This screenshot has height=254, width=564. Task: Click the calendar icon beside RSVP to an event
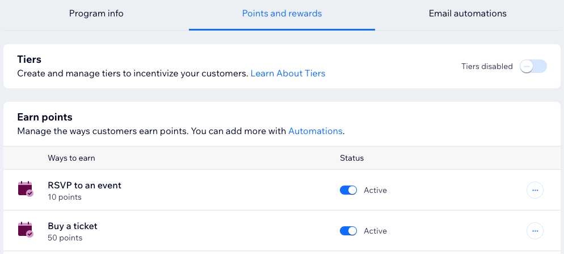tap(26, 189)
